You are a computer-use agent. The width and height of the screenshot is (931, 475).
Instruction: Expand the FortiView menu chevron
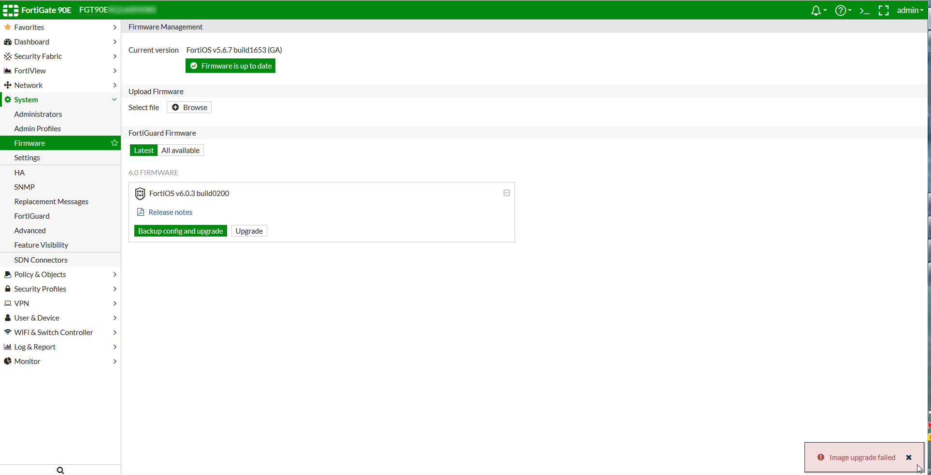[115, 70]
